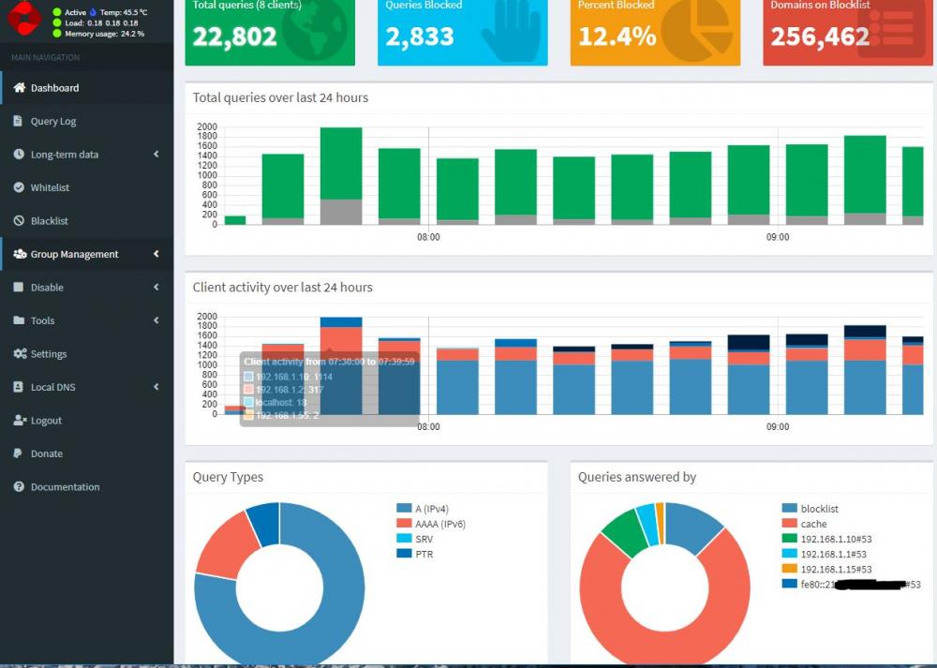Screen dimensions: 937x668
Task: Click the checkmark icon beside Whitelist
Action: pyautogui.click(x=19, y=187)
